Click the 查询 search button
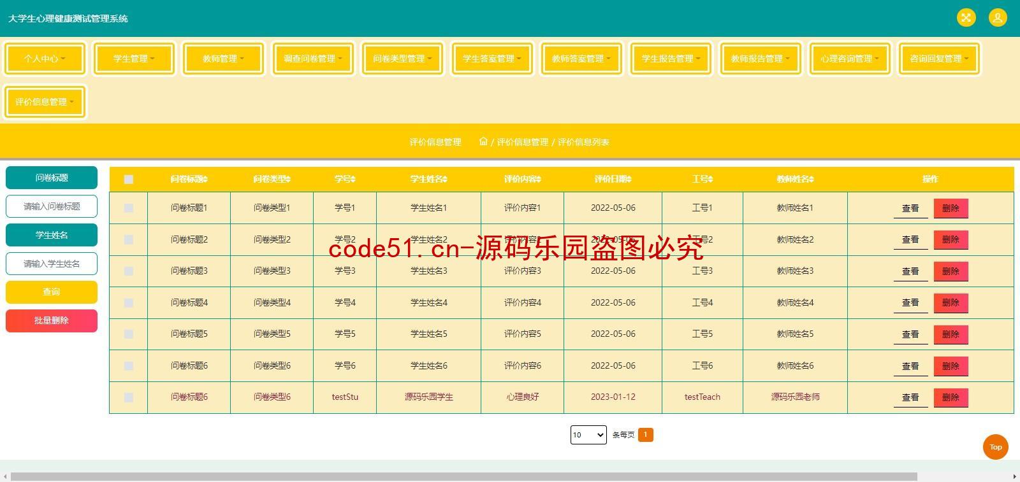Image resolution: width=1020 pixels, height=482 pixels. click(52, 292)
